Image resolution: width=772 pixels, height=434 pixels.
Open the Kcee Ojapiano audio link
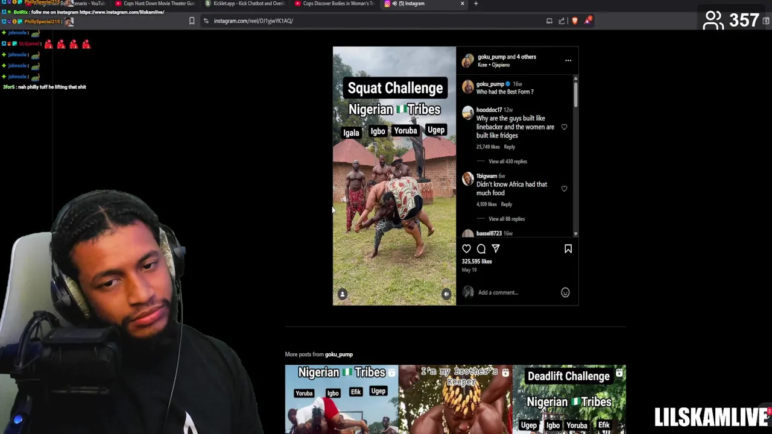click(x=493, y=64)
